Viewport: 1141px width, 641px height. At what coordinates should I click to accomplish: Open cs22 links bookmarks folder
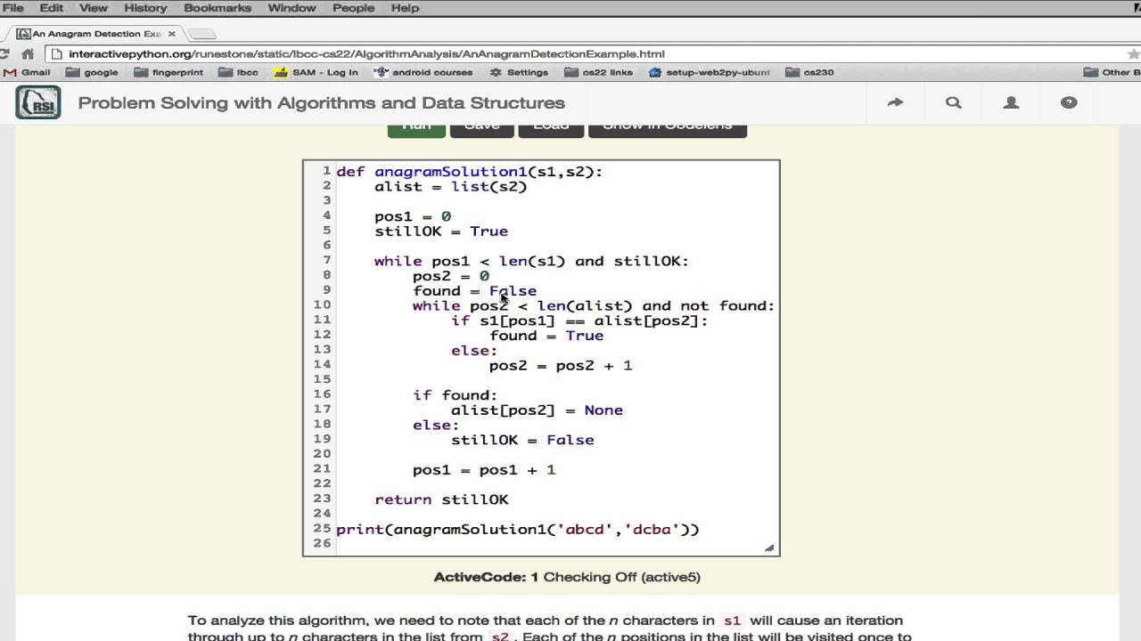coord(598,73)
